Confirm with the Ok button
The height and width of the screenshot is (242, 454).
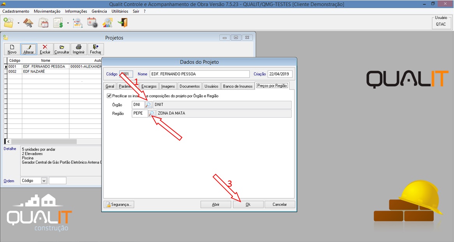point(248,204)
